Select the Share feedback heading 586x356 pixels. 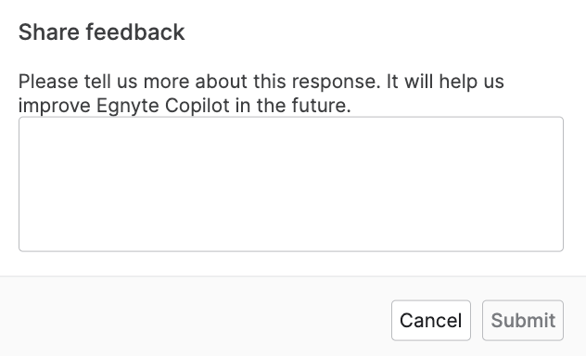102,32
